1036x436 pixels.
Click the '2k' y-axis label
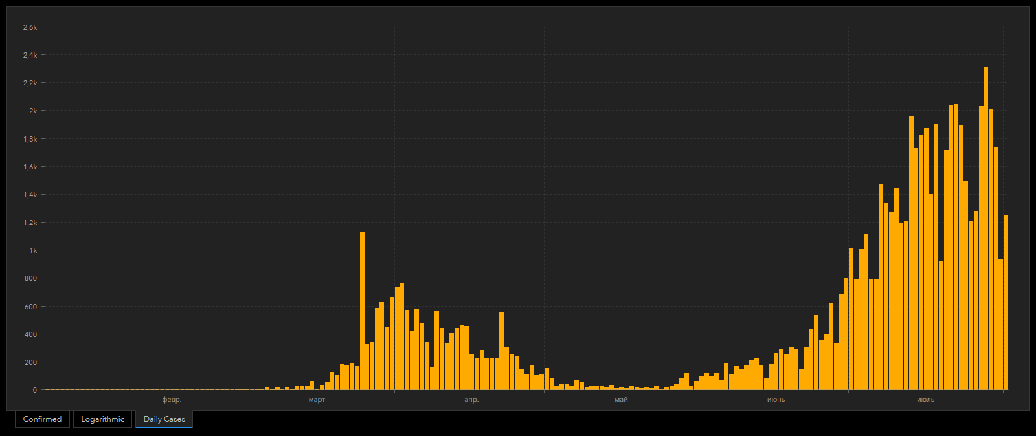click(33, 111)
